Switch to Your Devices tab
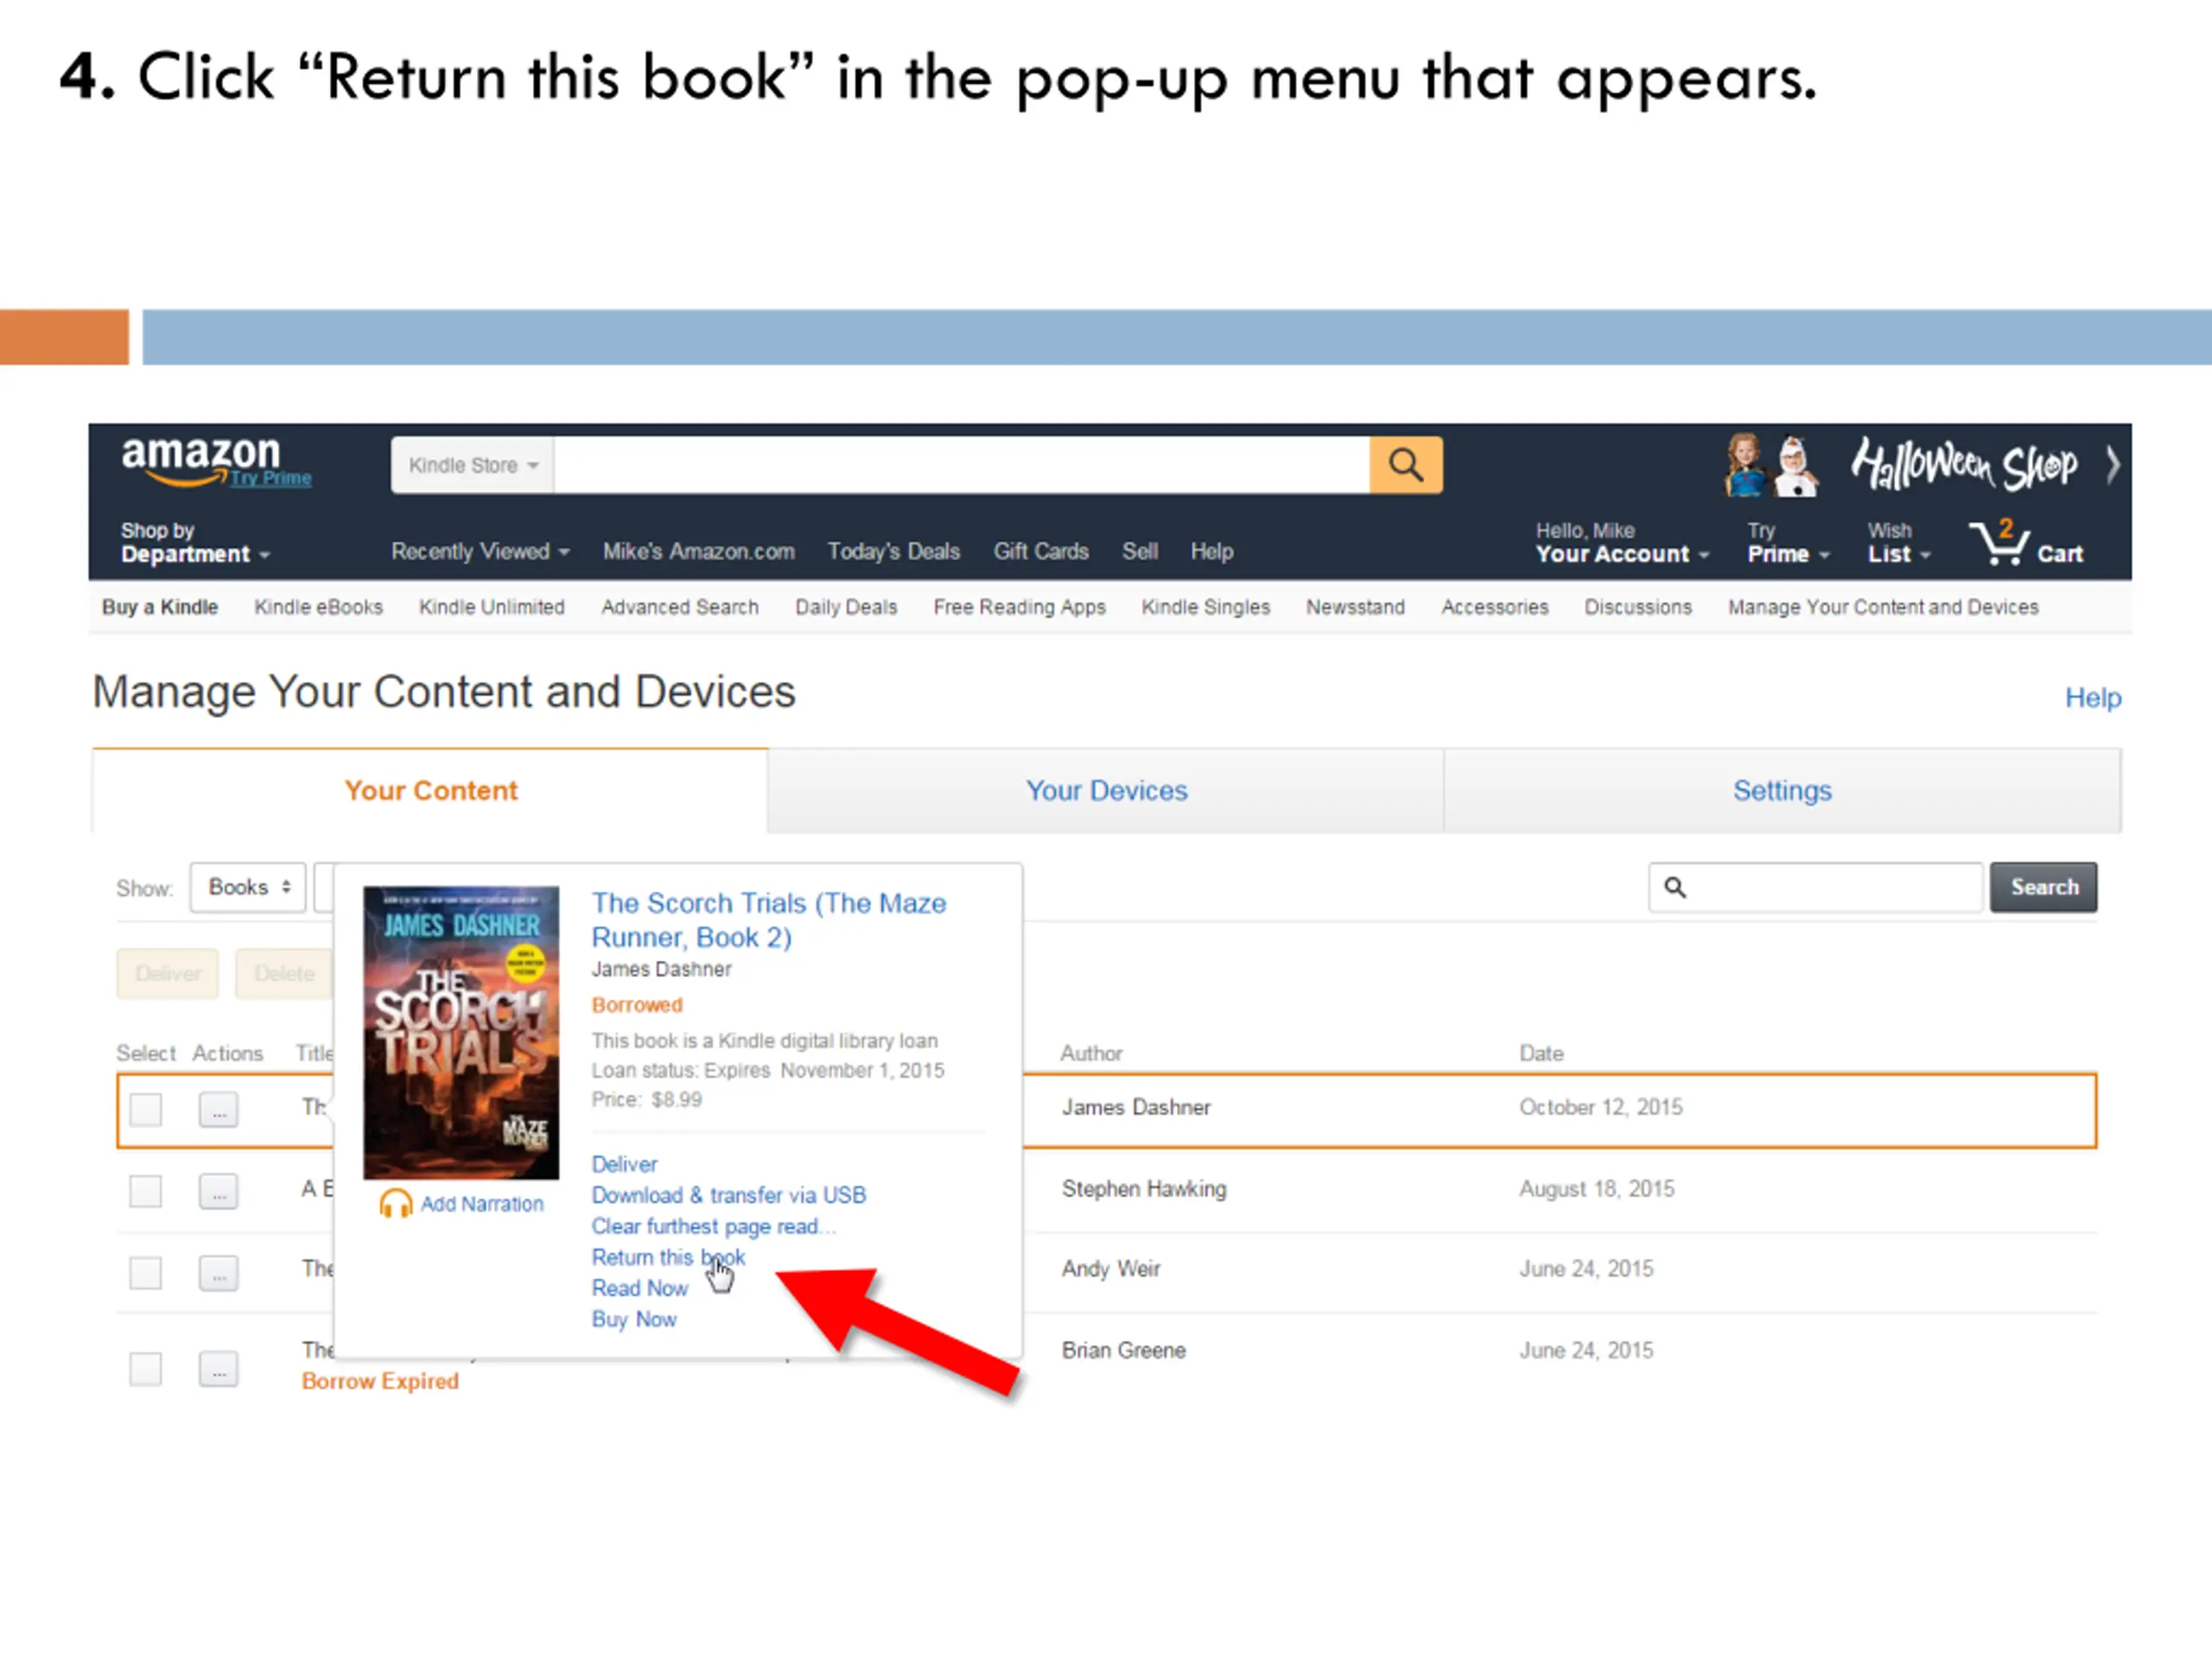 coord(1106,791)
